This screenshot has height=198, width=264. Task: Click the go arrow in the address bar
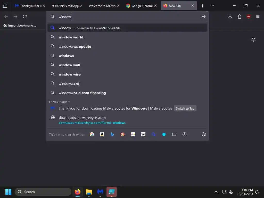pyautogui.click(x=204, y=16)
